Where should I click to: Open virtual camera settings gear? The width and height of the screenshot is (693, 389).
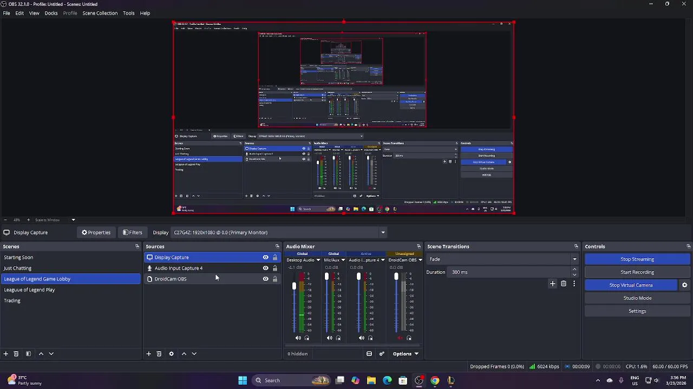(684, 285)
